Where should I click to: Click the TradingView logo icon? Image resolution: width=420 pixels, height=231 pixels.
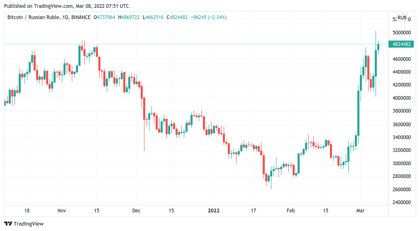[x=8, y=224]
